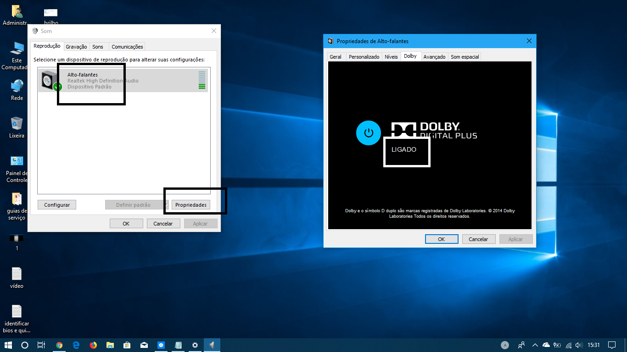
Task: Open the Notepad taskbar icon
Action: (x=178, y=345)
